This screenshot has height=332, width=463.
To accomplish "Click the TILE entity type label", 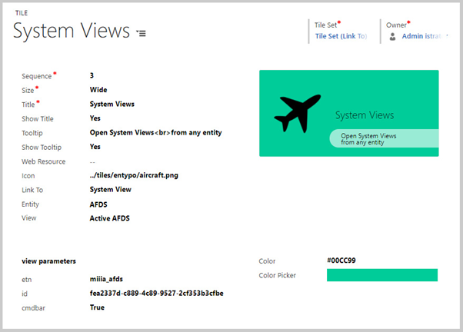I will pyautogui.click(x=22, y=13).
